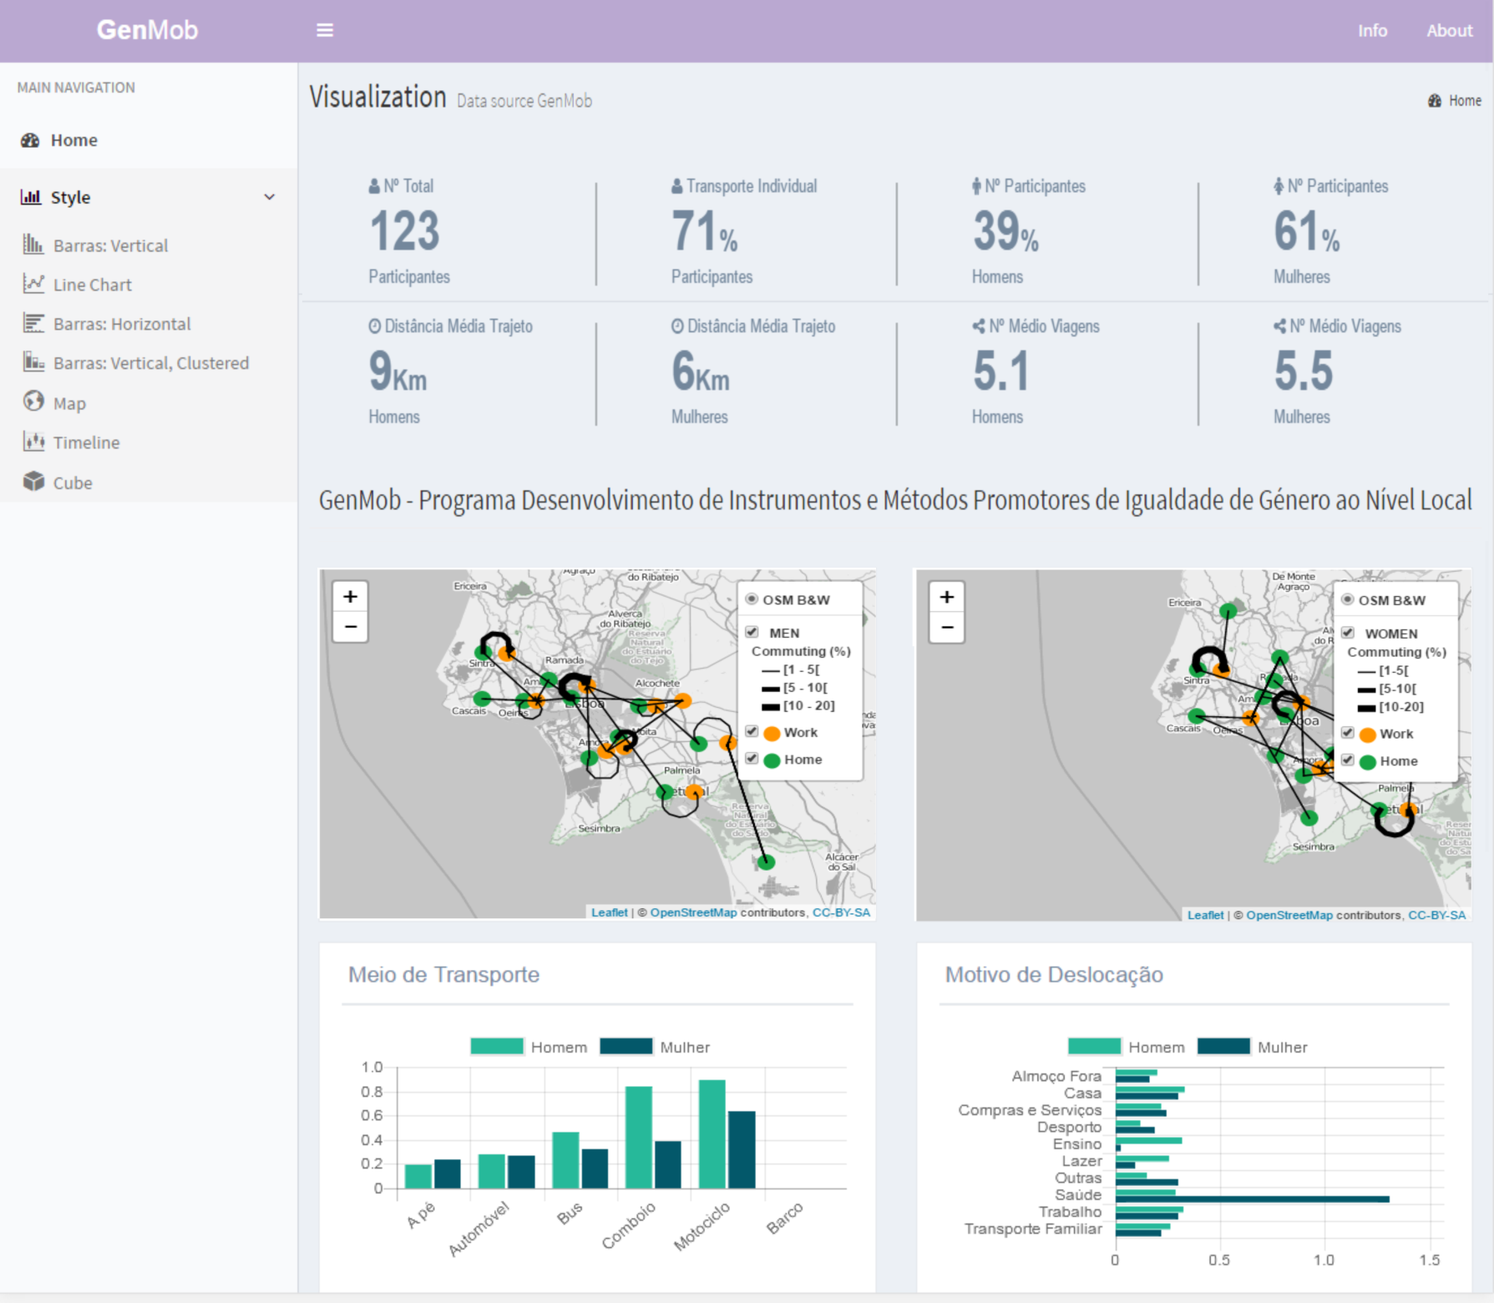Uncheck Work layer on MEN map
This screenshot has width=1494, height=1303.
752,731
